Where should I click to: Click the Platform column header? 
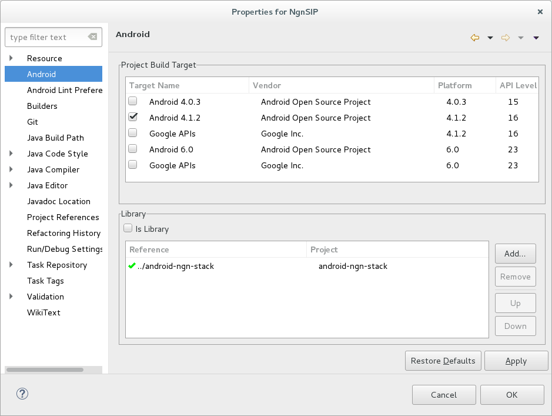(x=464, y=85)
